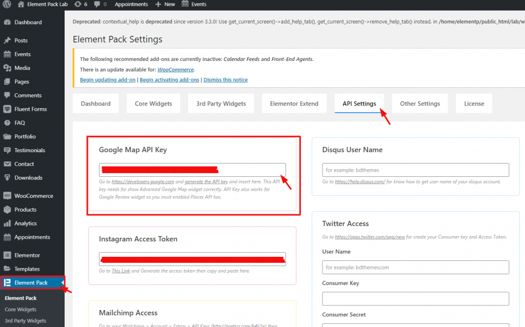This screenshot has height=327, width=525.
Task: Open the Elementor sidebar menu
Action: point(27,255)
